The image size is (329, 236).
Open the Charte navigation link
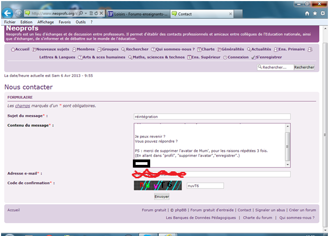[208, 49]
